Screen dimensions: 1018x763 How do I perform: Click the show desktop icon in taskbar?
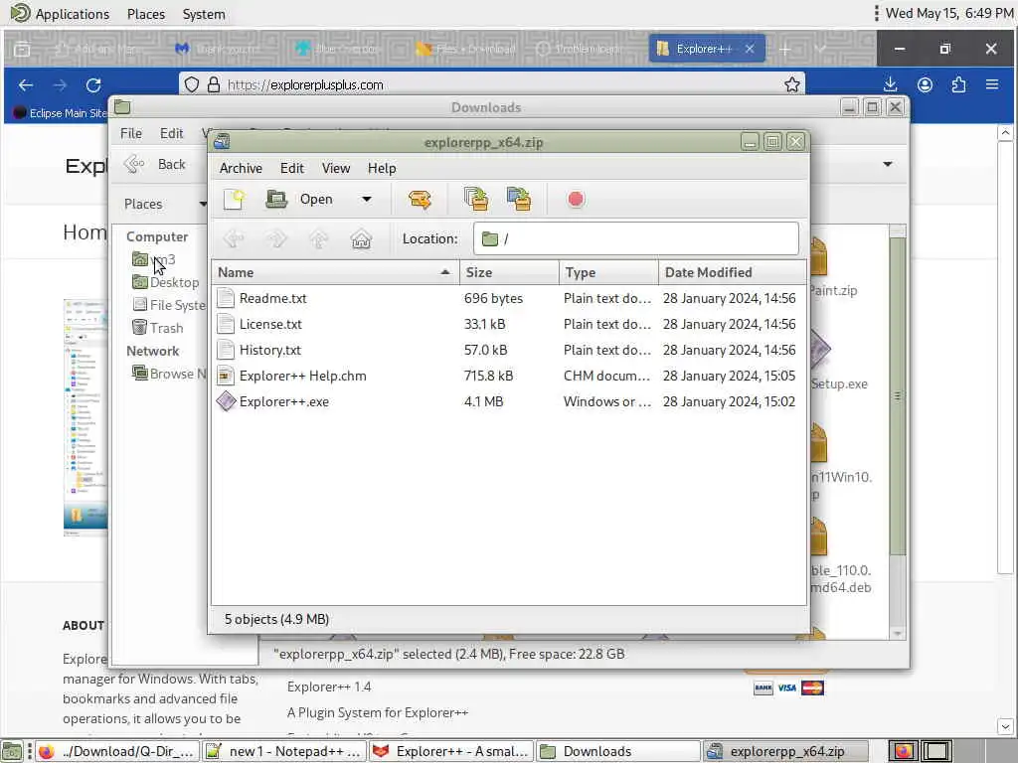(12, 751)
